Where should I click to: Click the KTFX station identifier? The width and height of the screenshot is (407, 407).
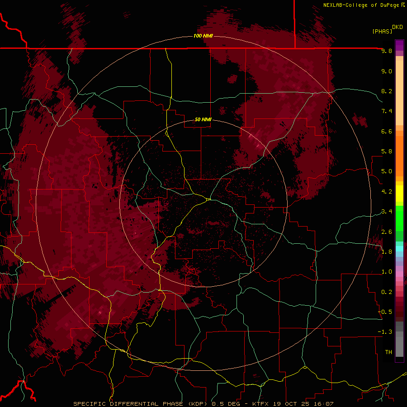pyautogui.click(x=261, y=404)
